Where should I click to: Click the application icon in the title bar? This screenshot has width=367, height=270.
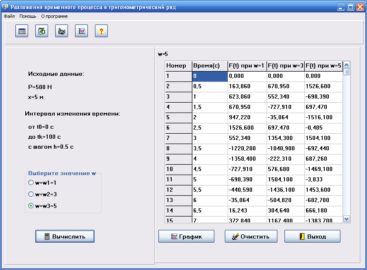pyautogui.click(x=5, y=7)
